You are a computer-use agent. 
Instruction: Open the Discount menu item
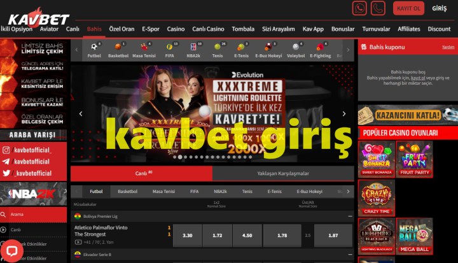(439, 29)
